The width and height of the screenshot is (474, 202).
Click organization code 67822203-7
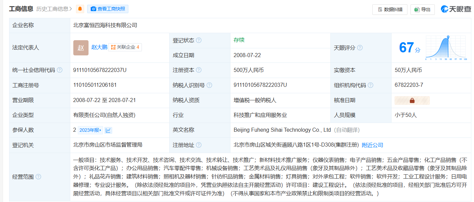pos(409,85)
